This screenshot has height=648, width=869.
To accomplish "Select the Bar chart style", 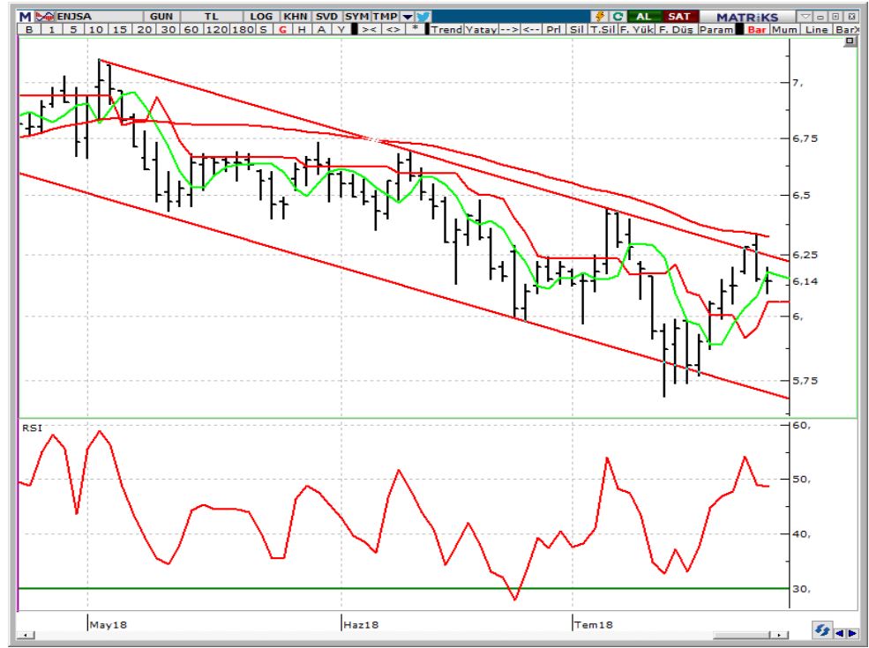I will 757,29.
